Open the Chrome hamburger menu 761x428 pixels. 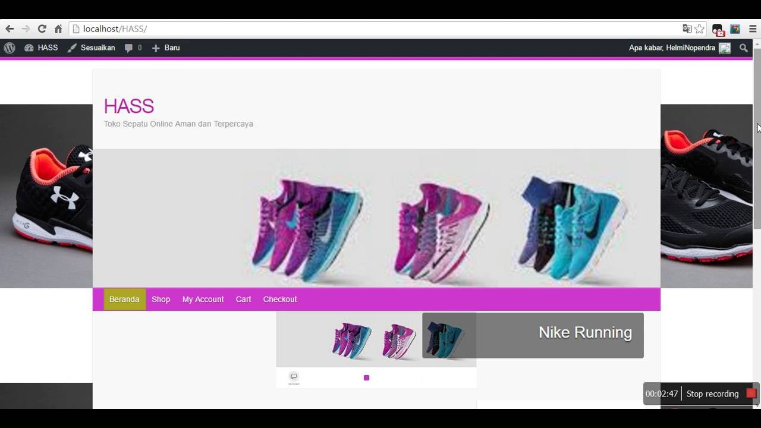point(753,29)
